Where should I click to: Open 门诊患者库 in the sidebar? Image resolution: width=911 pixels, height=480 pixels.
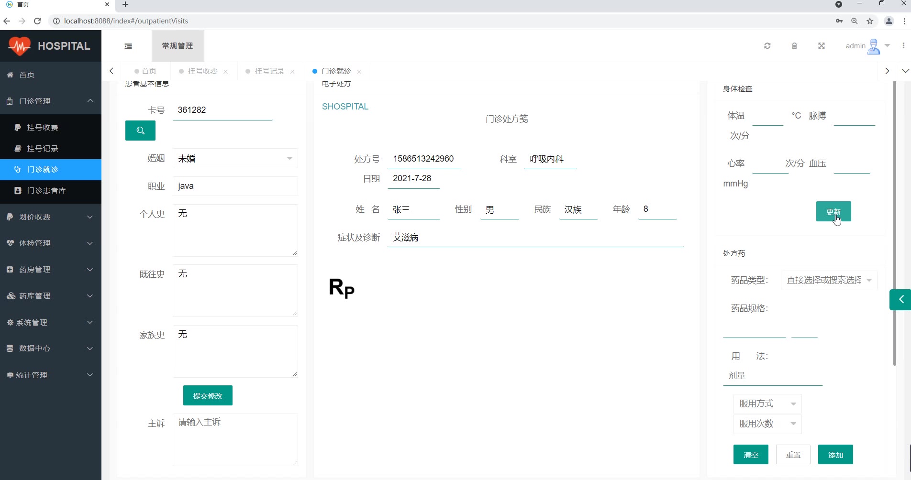pos(46,190)
